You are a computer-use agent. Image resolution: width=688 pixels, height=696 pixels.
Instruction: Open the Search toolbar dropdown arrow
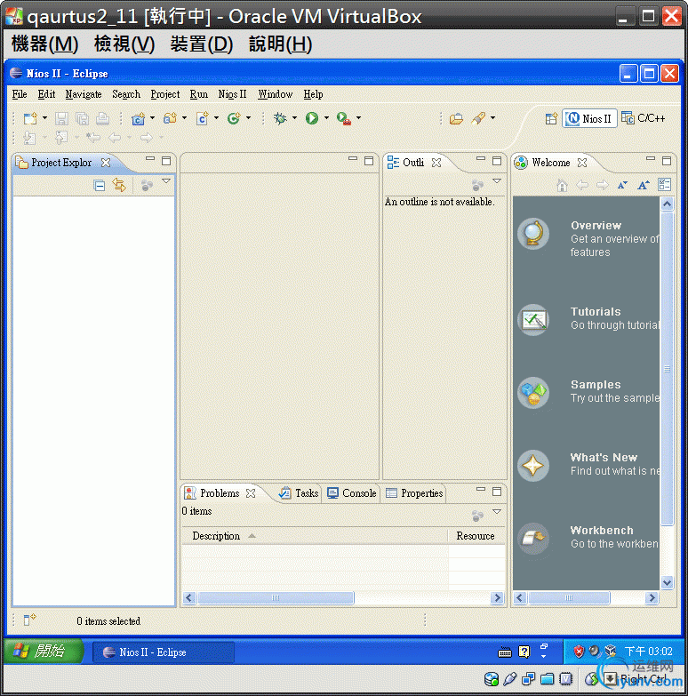pos(492,118)
